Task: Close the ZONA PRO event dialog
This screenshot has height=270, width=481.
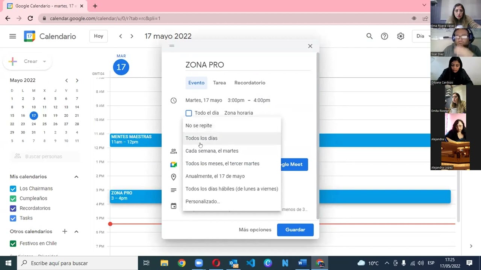Action: click(x=310, y=46)
